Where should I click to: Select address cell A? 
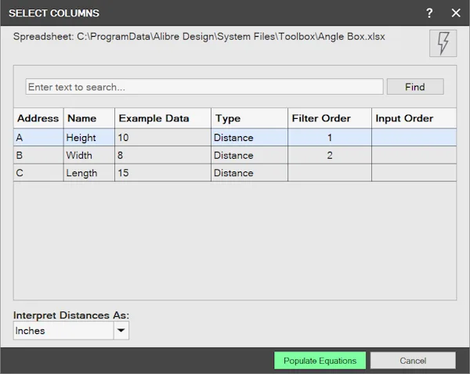[x=38, y=138]
